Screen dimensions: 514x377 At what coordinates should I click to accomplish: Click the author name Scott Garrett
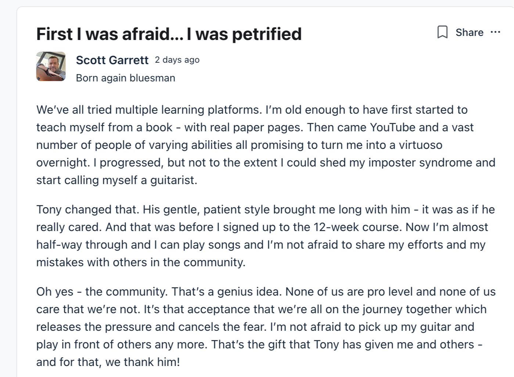112,60
